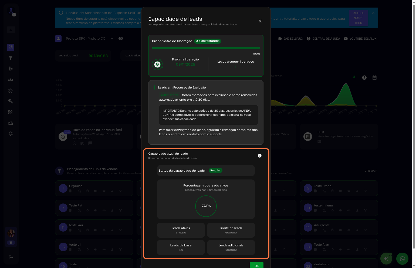This screenshot has width=416, height=268.
Task: Open the funnel icon in the sidebar
Action: point(11,58)
